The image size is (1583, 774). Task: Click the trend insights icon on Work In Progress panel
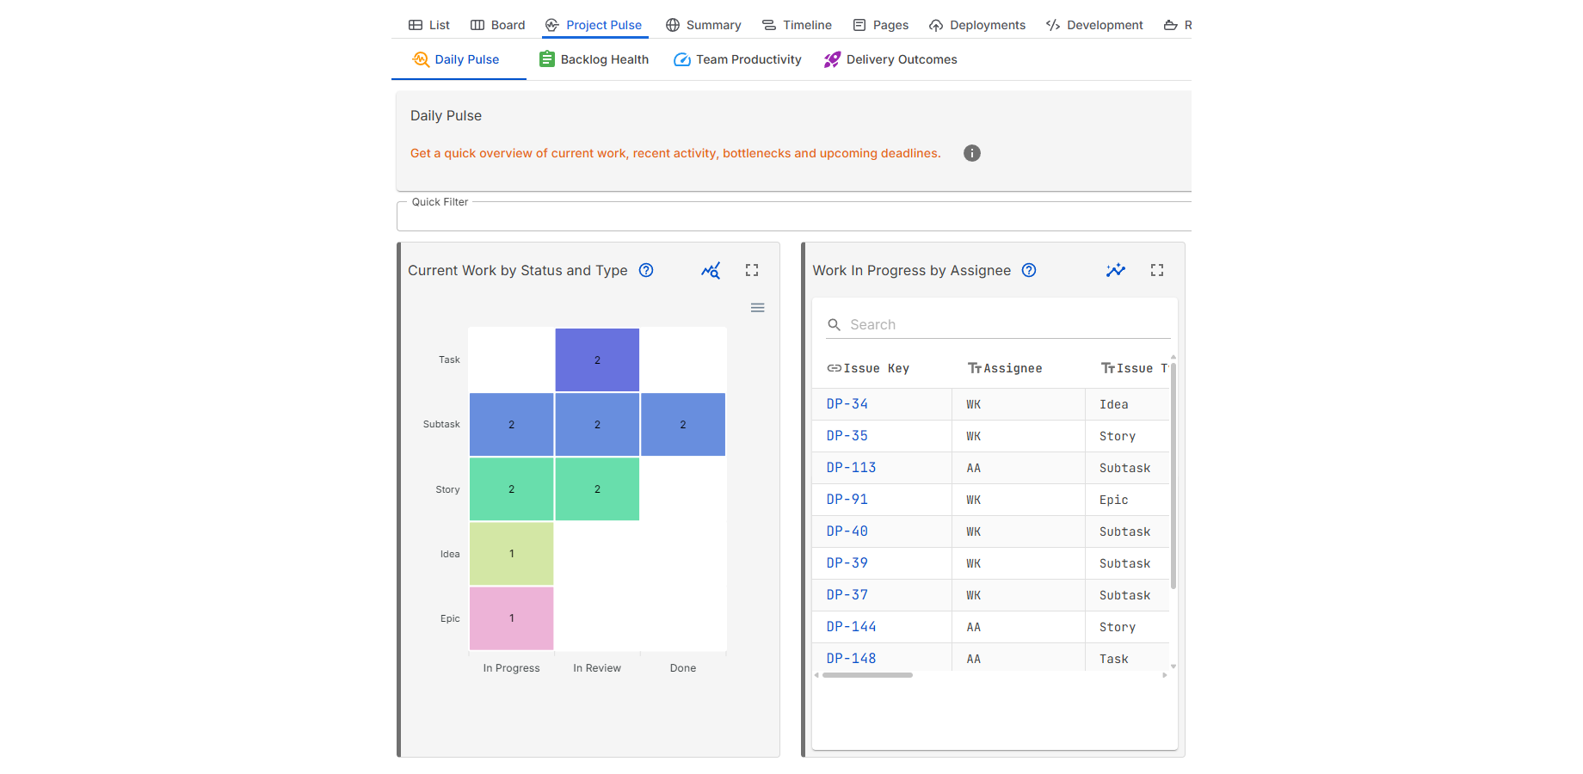click(1115, 270)
